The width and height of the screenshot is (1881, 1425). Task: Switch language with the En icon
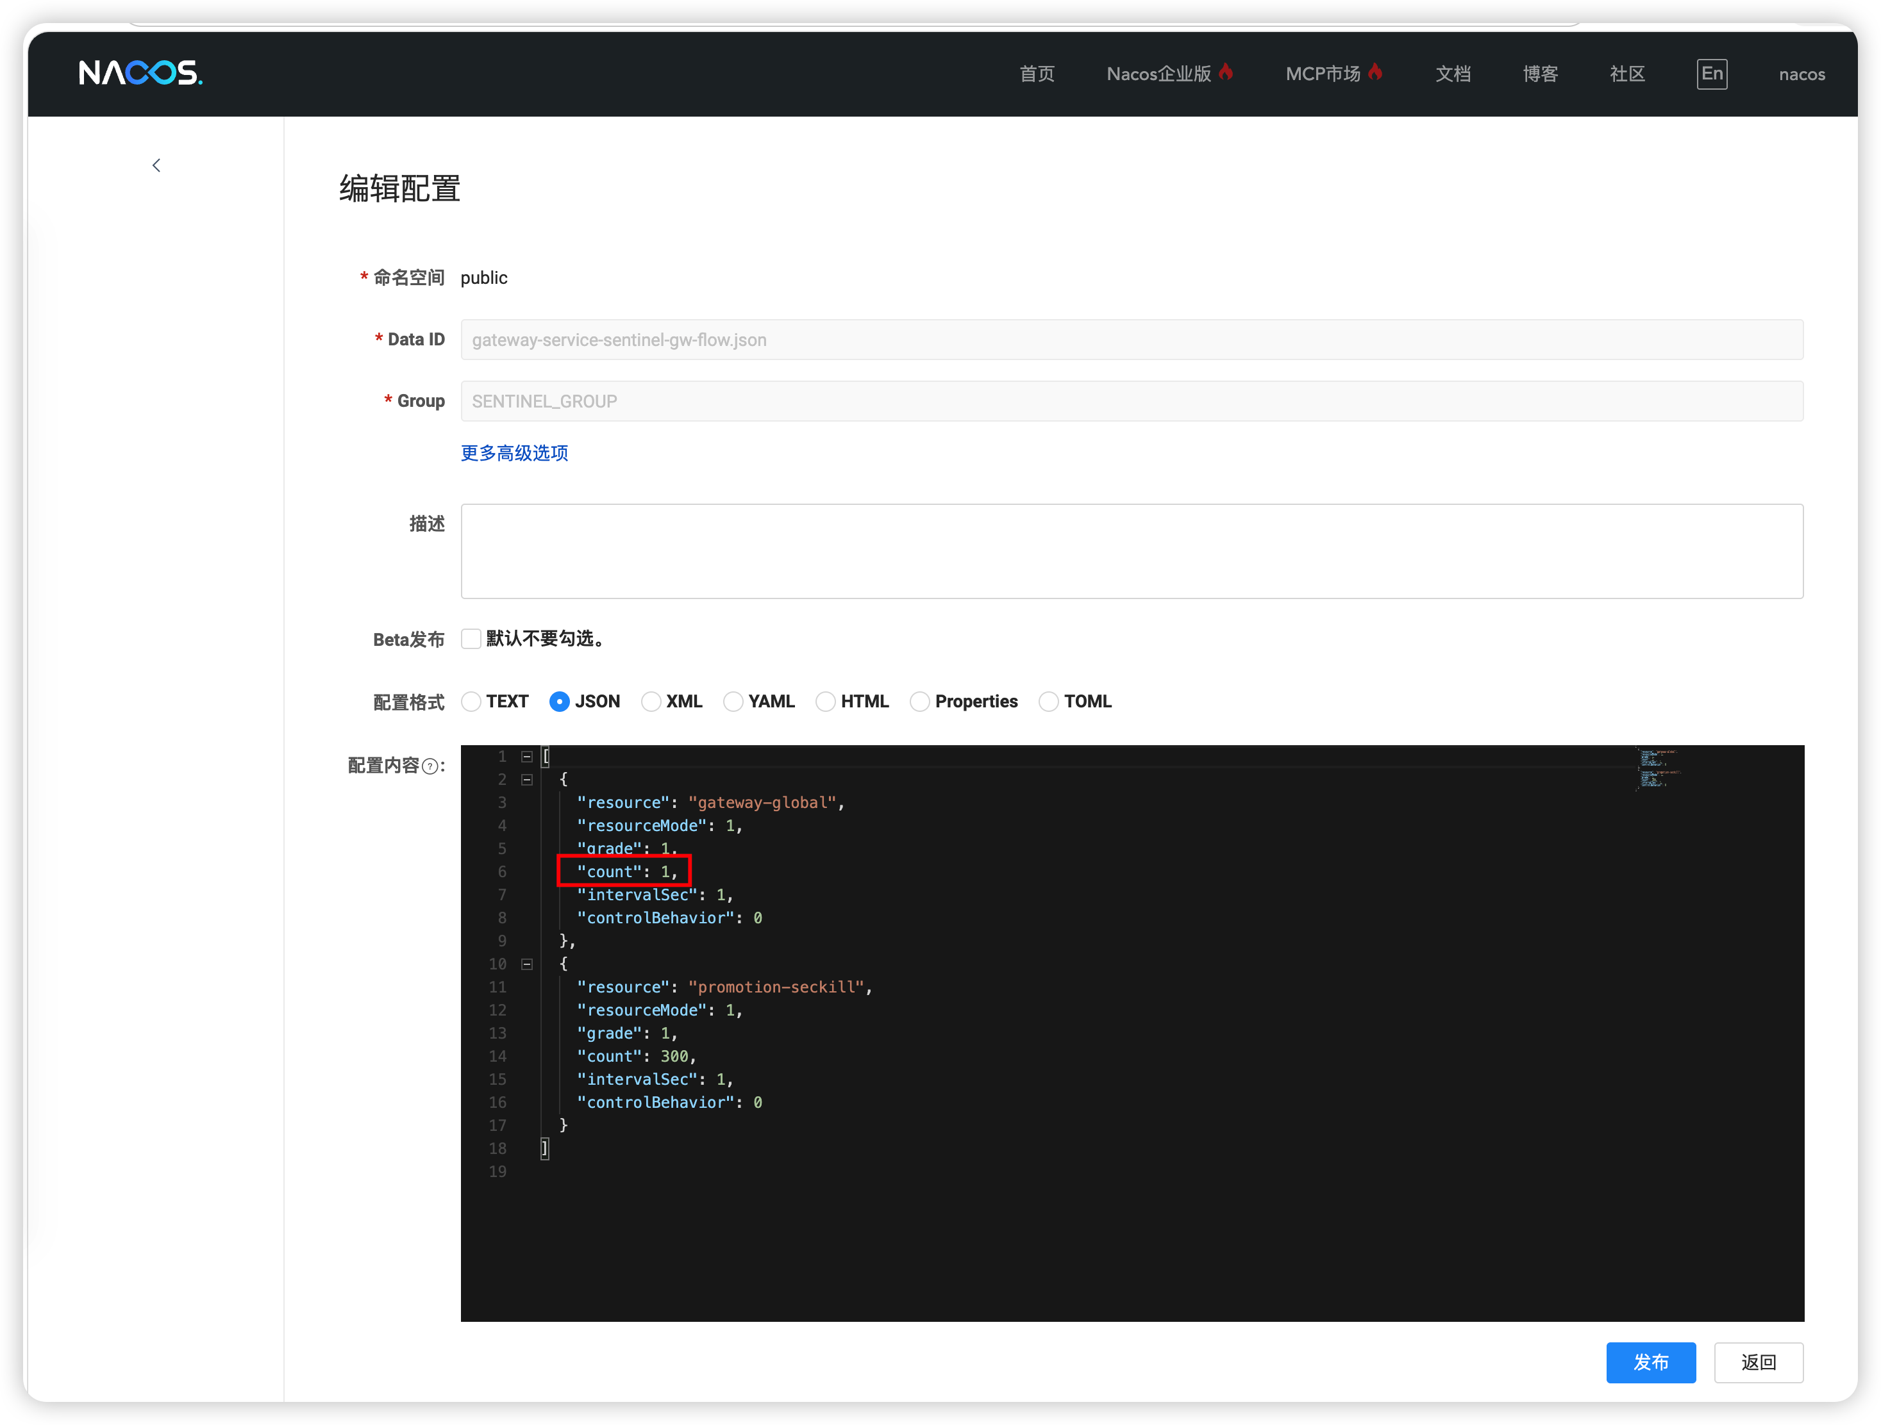1711,73
